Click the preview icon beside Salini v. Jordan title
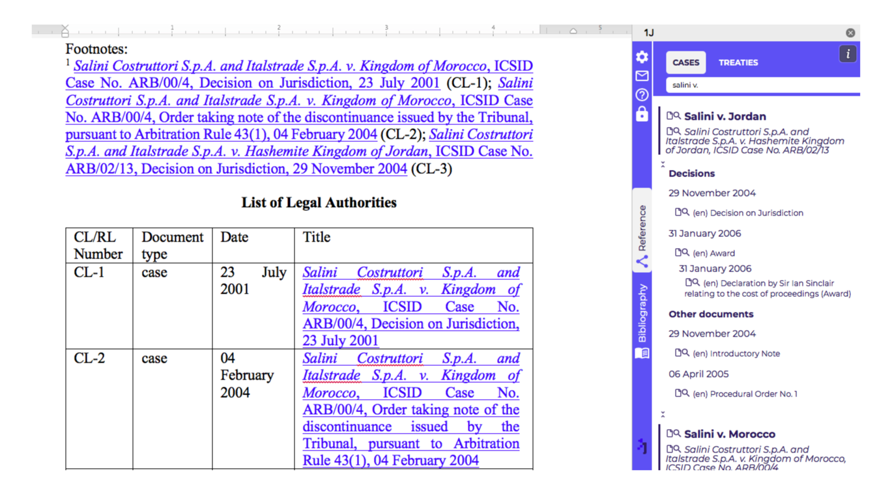Image resolution: width=890 pixels, height=500 pixels. 674,116
